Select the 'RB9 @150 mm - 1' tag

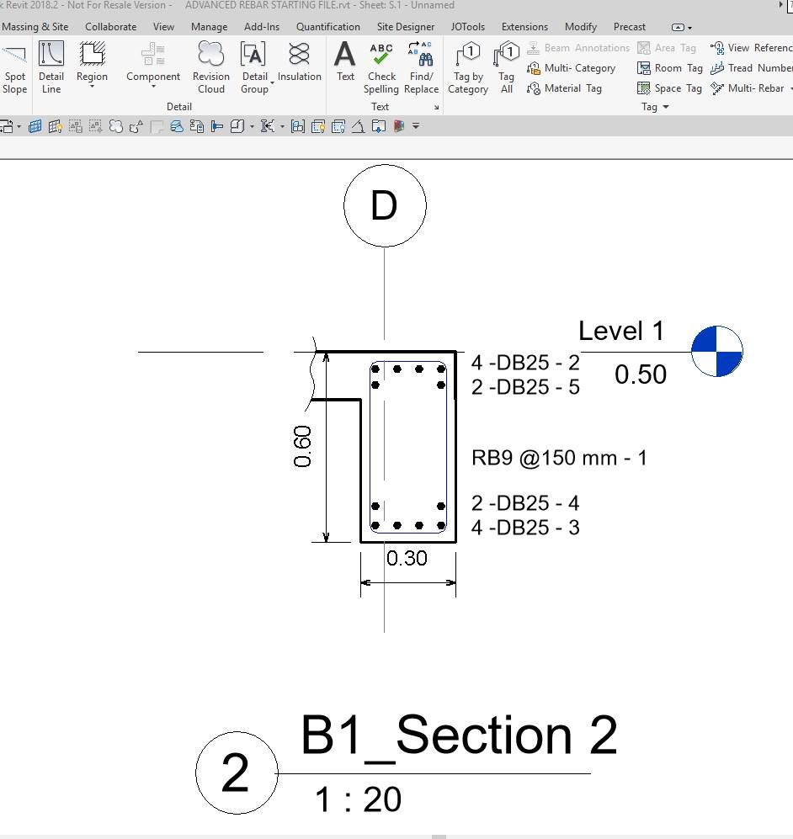click(x=559, y=458)
